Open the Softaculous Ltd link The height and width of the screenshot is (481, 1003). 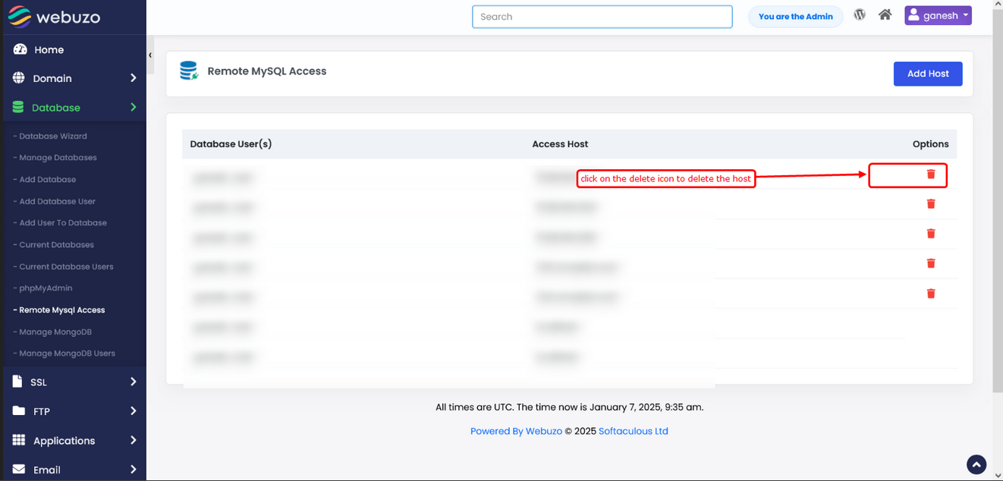(x=633, y=431)
